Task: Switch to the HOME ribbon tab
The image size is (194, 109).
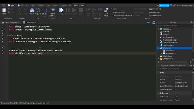Action: (33, 5)
